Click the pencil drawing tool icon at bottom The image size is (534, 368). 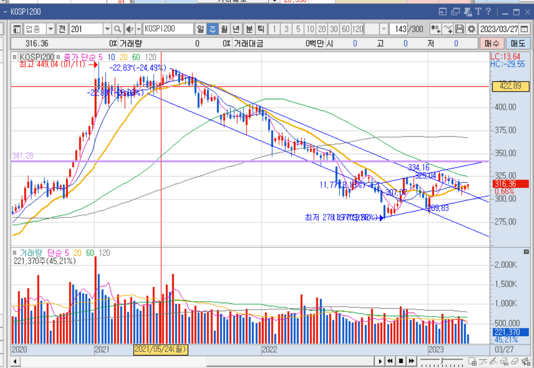click(x=494, y=361)
